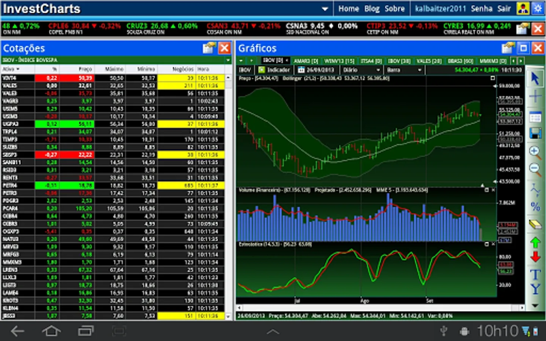Select the Y fork drawing tool

click(535, 289)
